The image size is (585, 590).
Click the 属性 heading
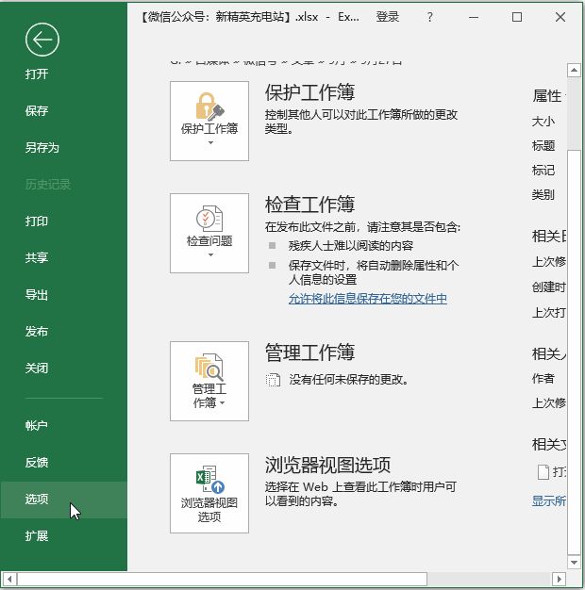pos(547,96)
